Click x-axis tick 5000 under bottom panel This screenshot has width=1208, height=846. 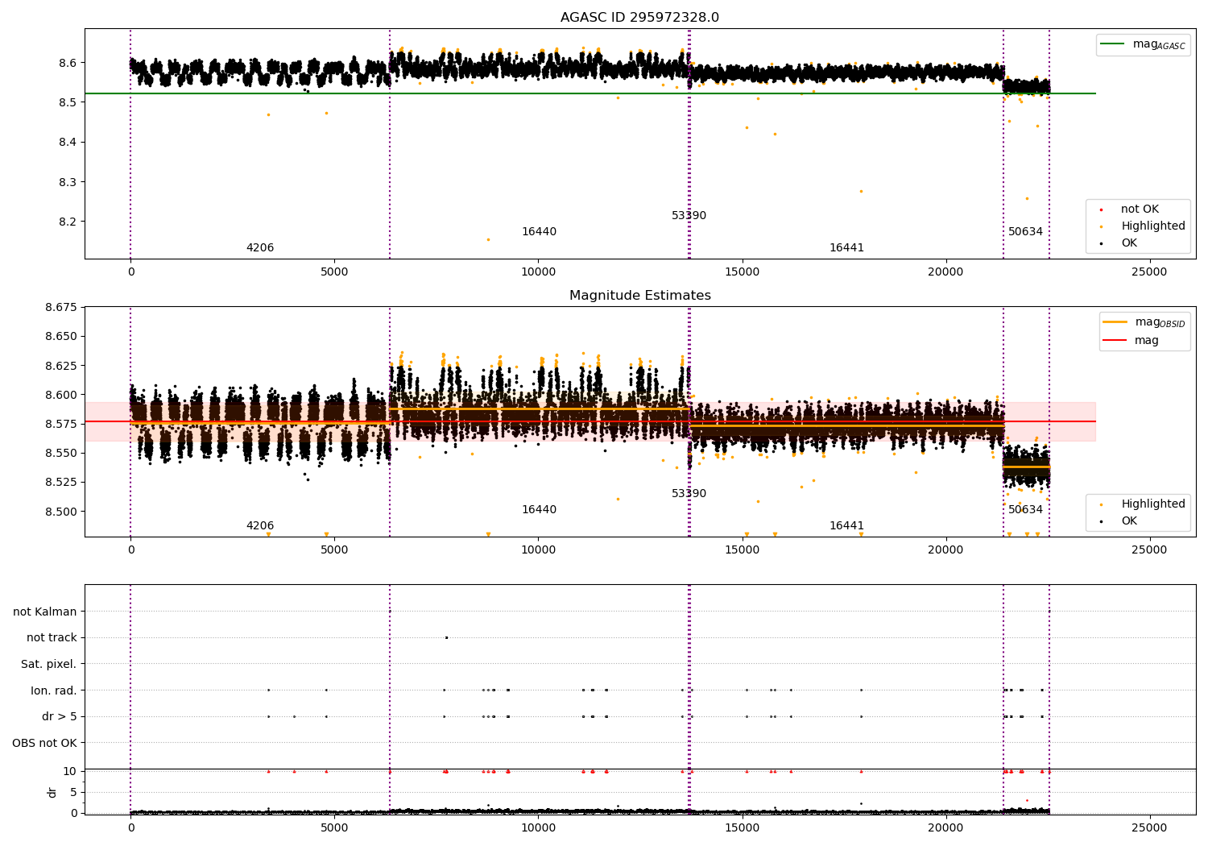[334, 827]
